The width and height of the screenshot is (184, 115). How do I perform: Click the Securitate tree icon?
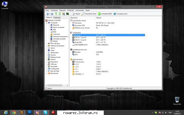49,66
